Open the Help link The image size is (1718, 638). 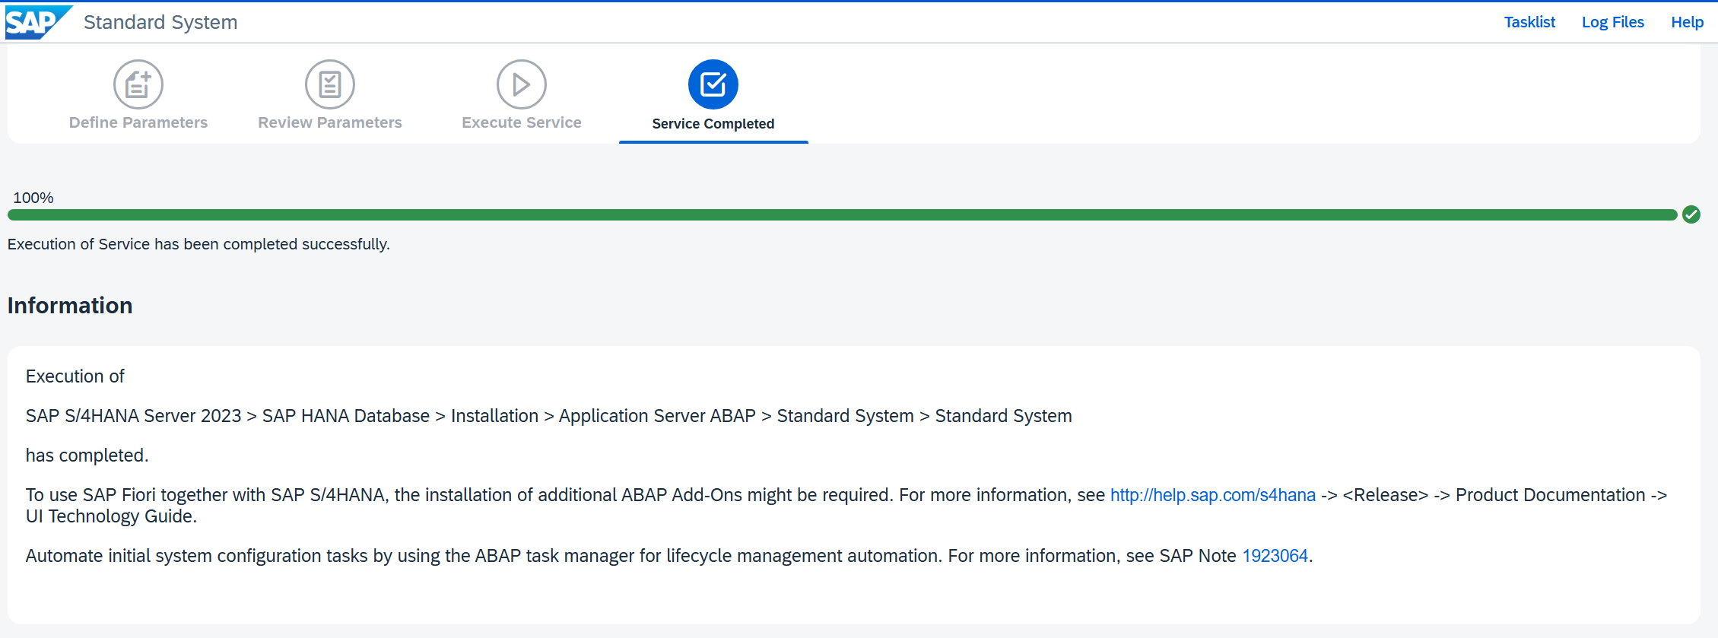(x=1687, y=22)
